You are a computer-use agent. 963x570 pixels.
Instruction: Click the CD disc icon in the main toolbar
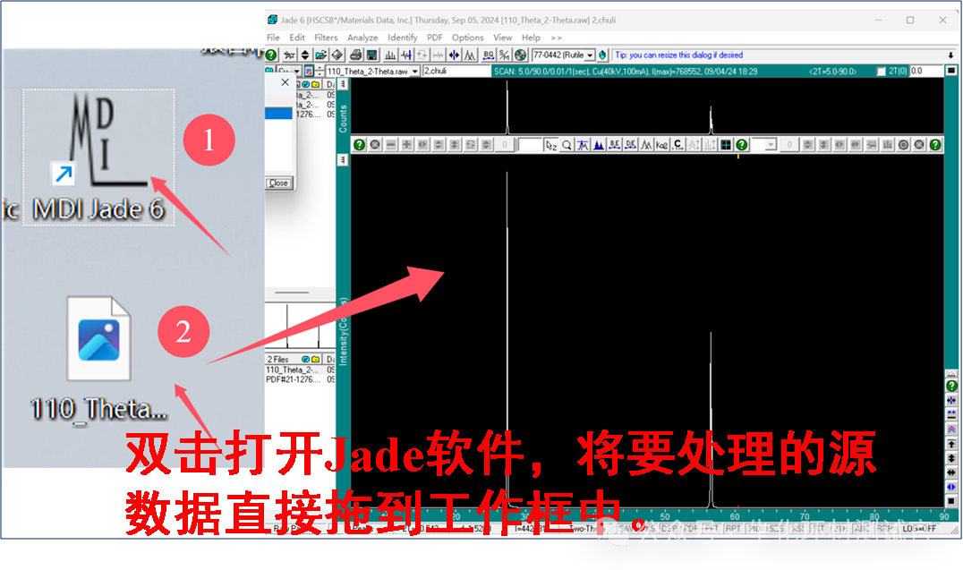(x=520, y=55)
